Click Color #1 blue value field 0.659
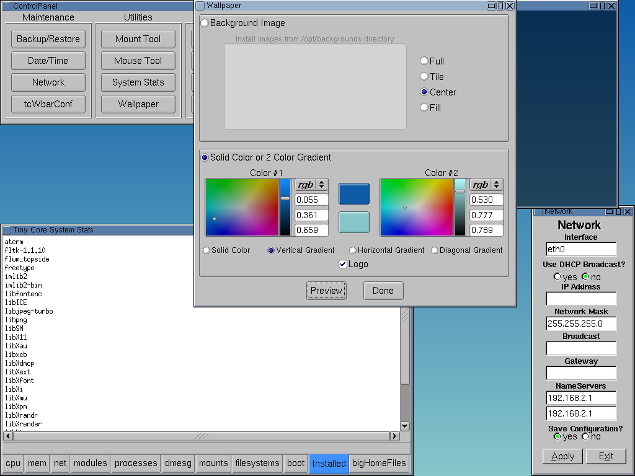Viewport: 635px width, 476px height. 311,230
